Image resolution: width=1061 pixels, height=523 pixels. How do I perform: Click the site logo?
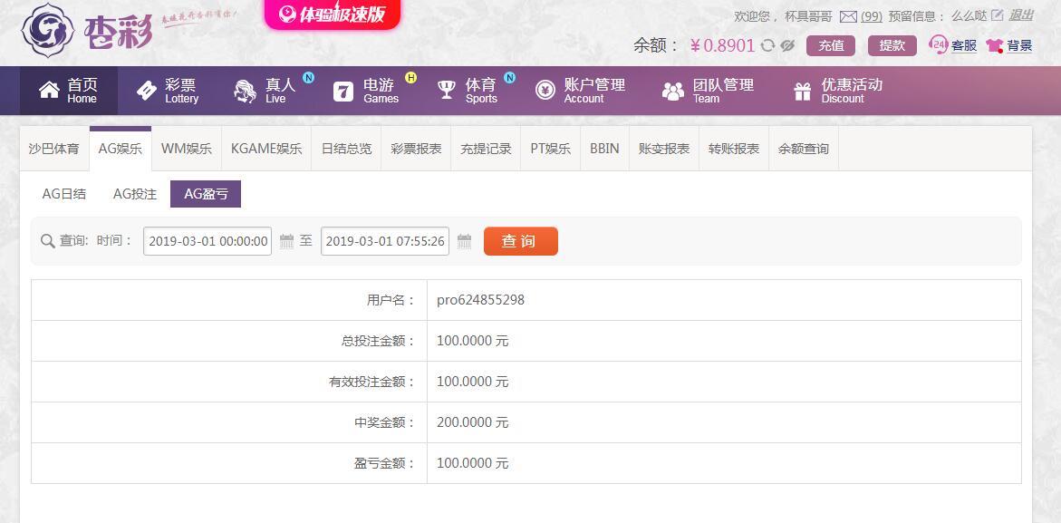(x=87, y=30)
